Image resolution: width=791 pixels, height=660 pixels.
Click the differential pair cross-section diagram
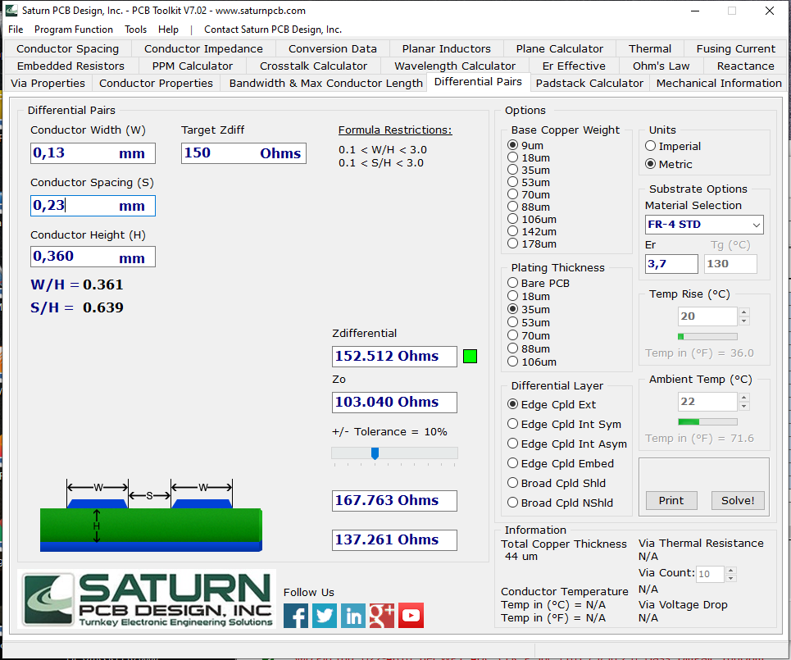pyautogui.click(x=151, y=515)
